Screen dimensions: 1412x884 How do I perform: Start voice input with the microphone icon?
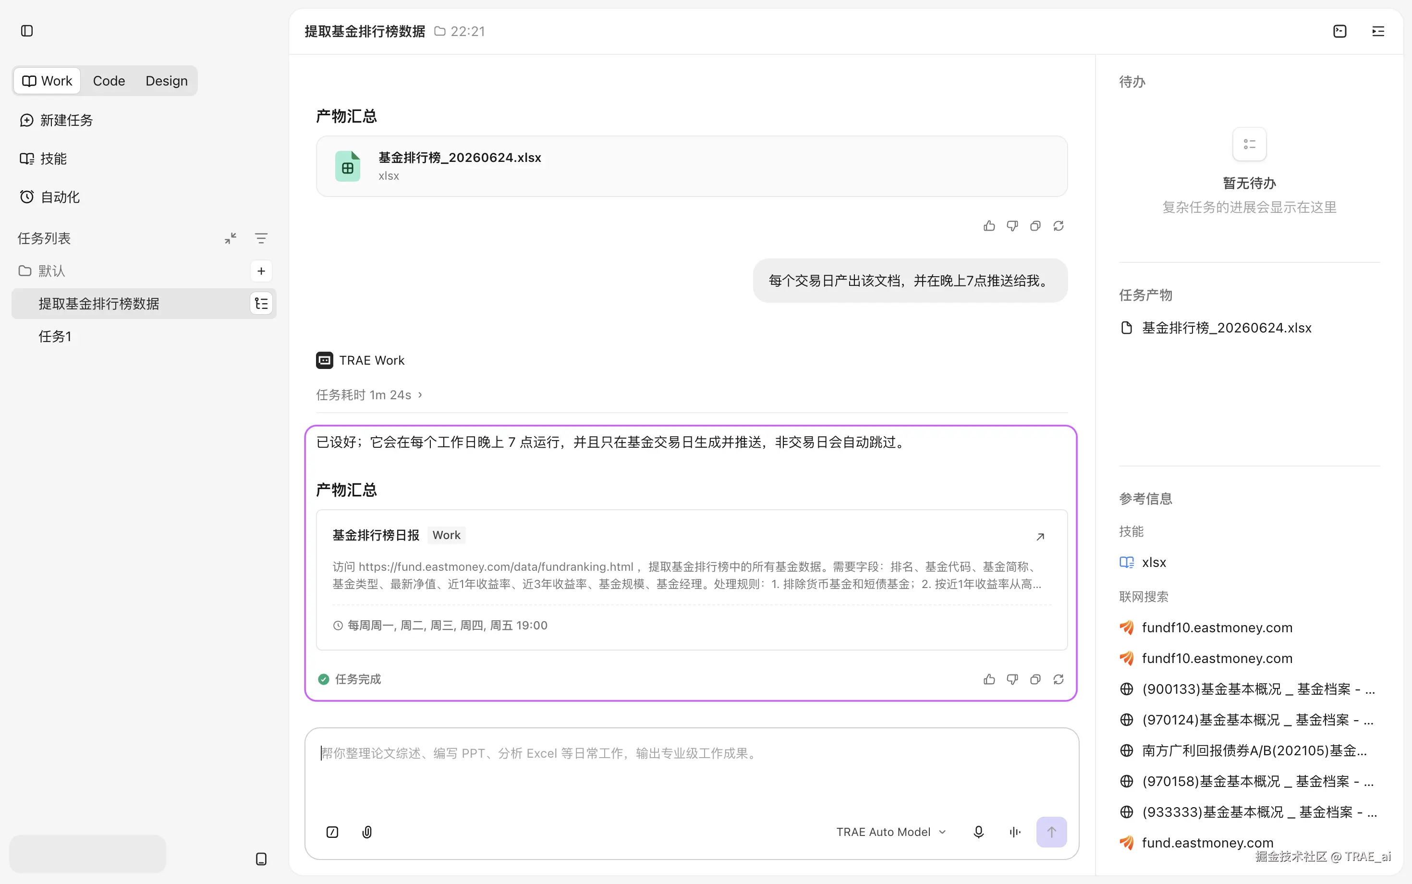(978, 831)
